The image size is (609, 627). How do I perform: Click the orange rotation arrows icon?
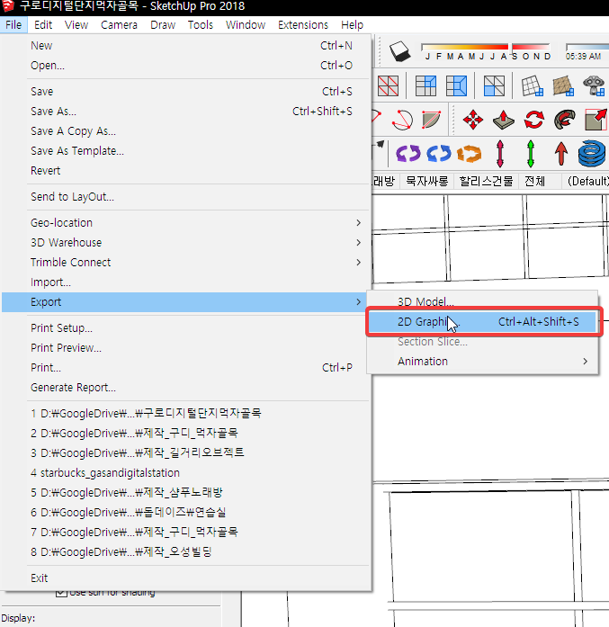469,154
